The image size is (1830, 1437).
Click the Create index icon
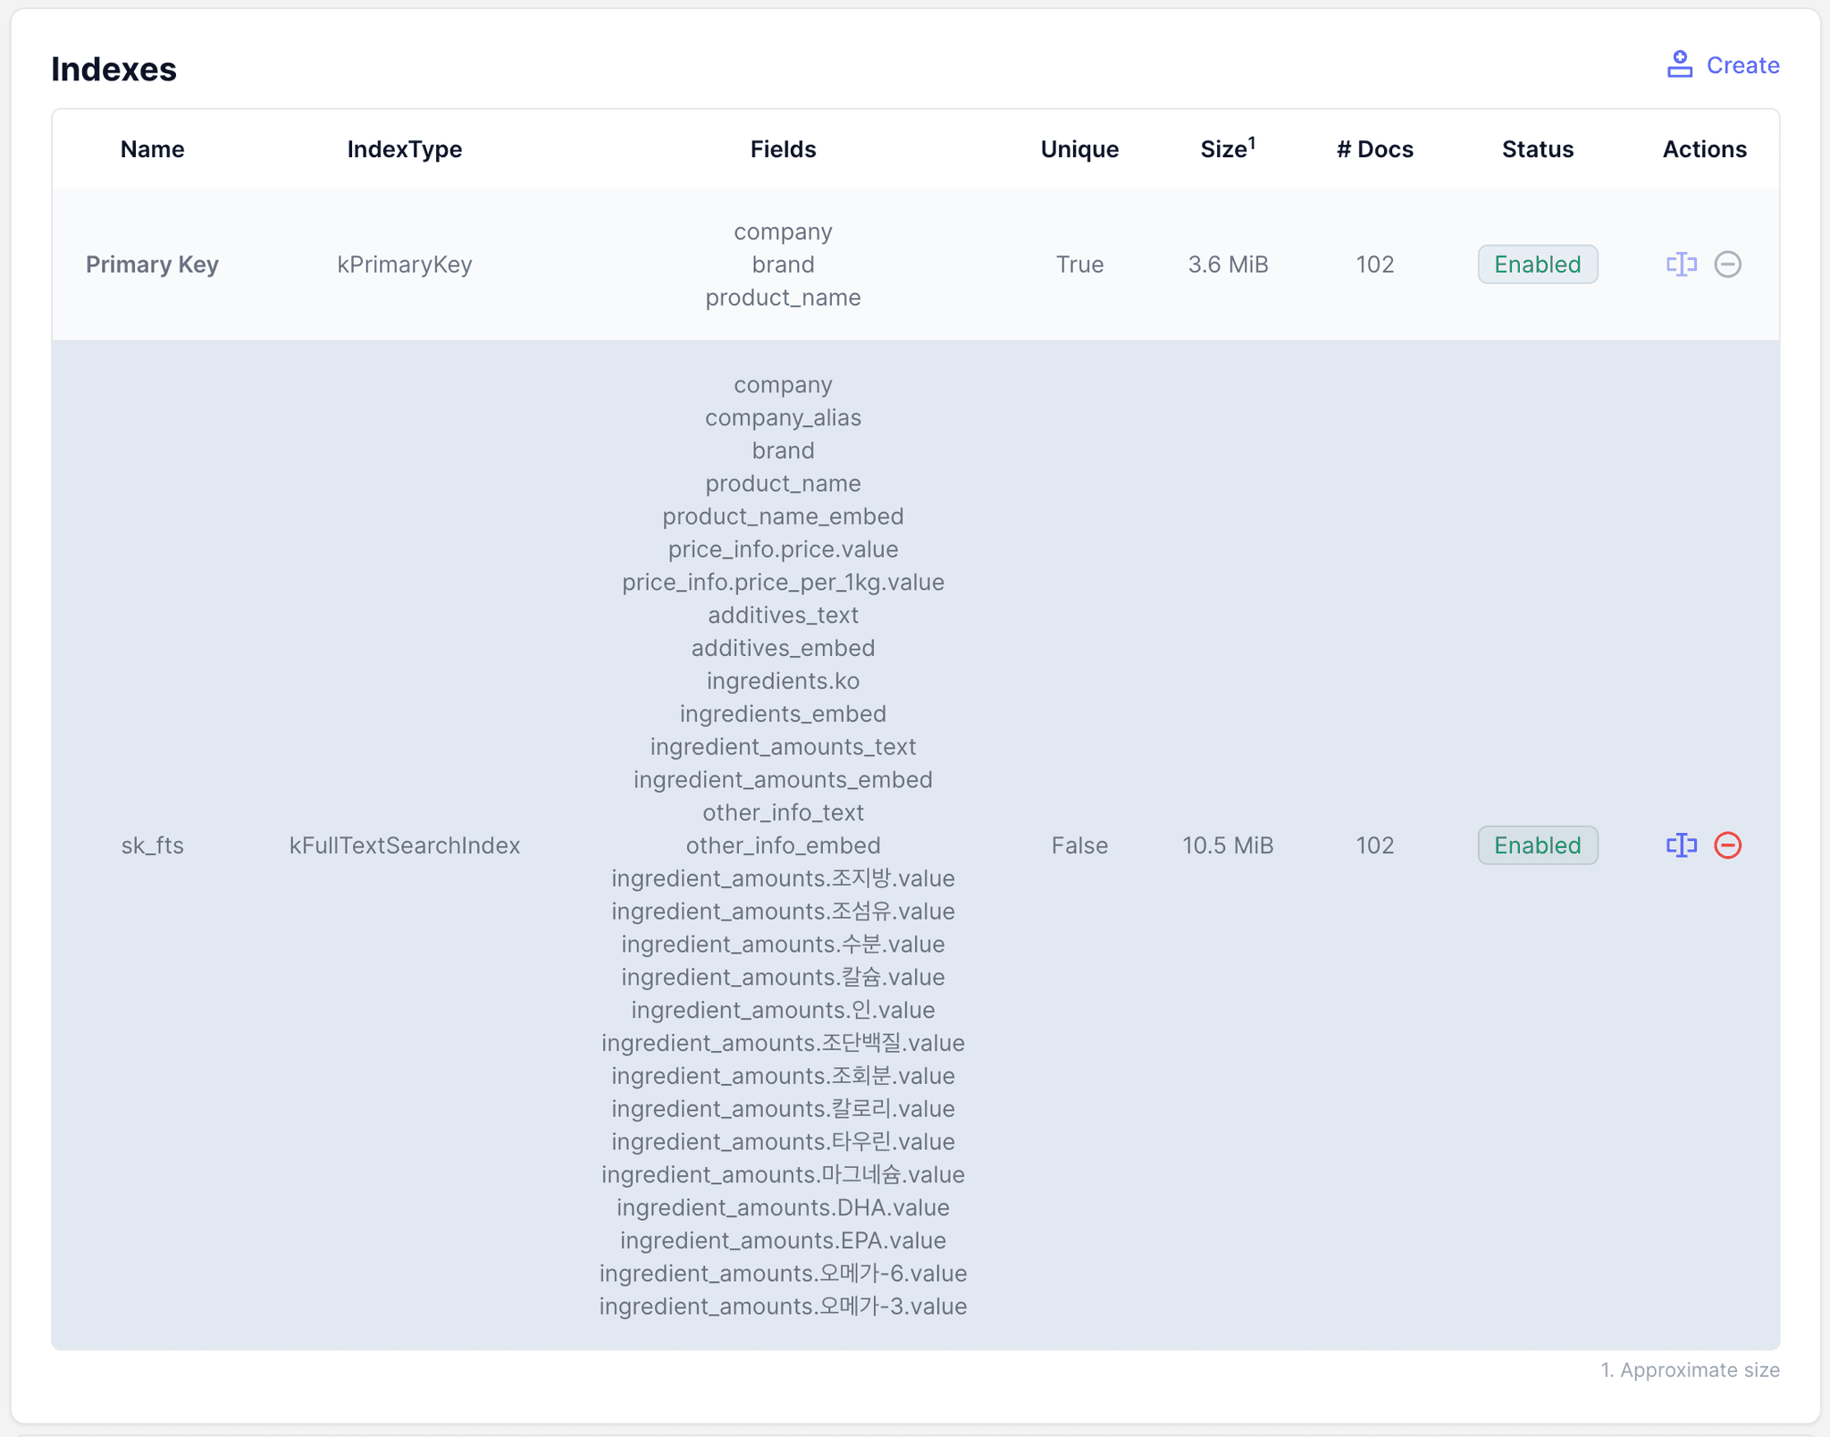tap(1679, 64)
